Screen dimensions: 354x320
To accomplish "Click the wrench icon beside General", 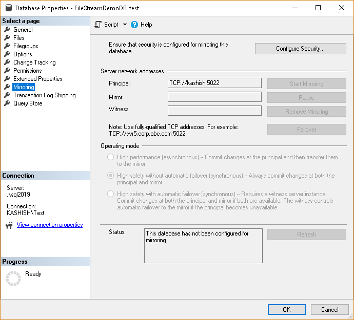I will point(7,30).
